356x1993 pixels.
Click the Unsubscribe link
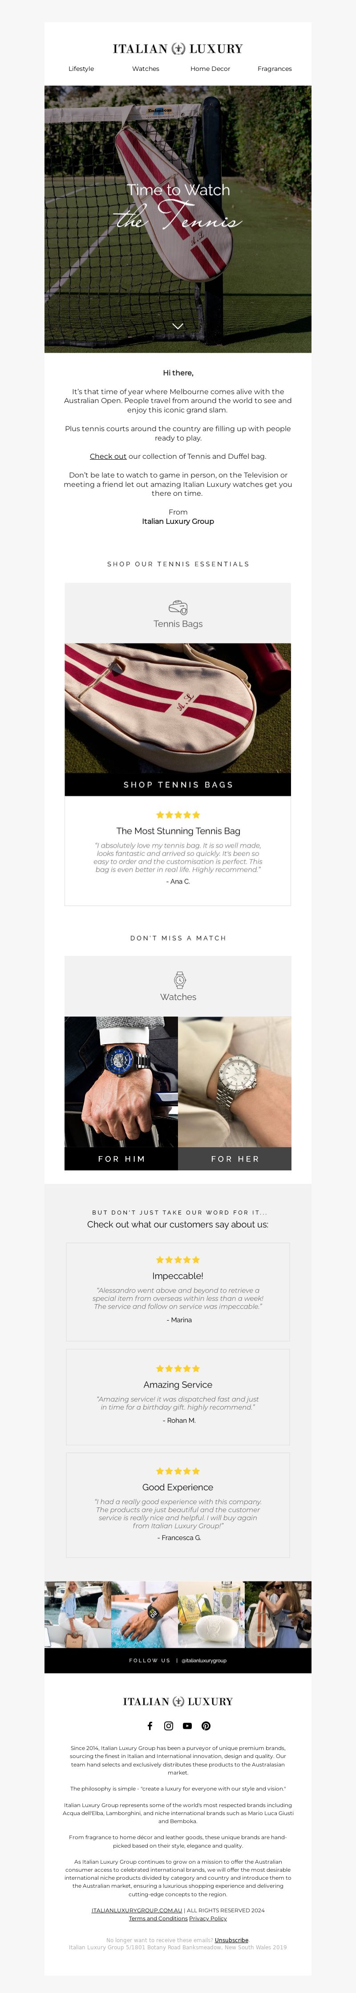(232, 1939)
